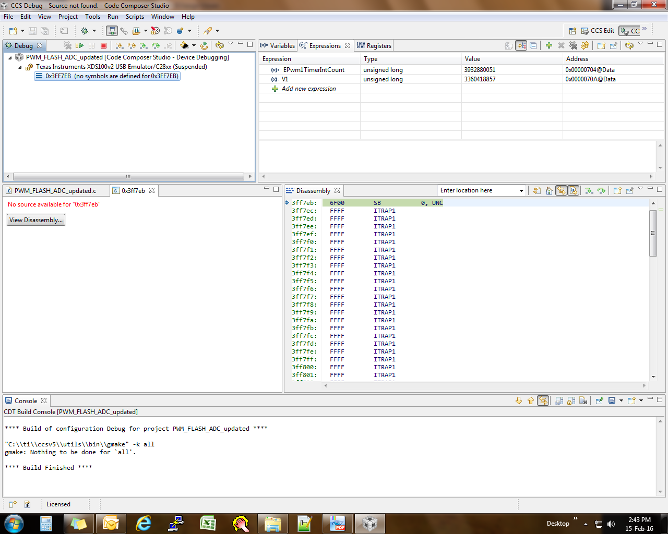Open the Scripts menu

click(x=135, y=17)
